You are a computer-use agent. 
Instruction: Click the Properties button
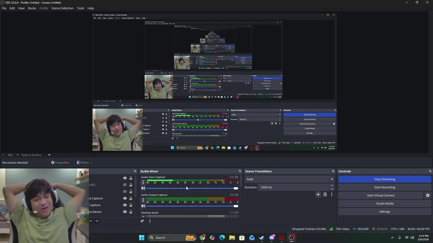[60, 163]
